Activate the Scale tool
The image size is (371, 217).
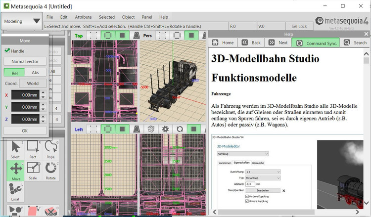tap(33, 171)
